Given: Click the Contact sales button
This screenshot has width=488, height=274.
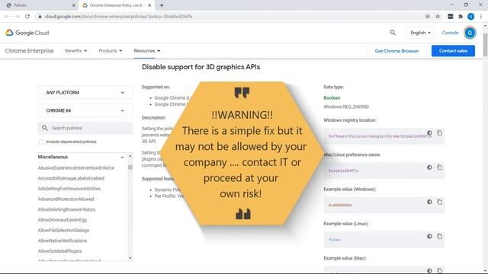Looking at the screenshot, I should click(x=453, y=51).
